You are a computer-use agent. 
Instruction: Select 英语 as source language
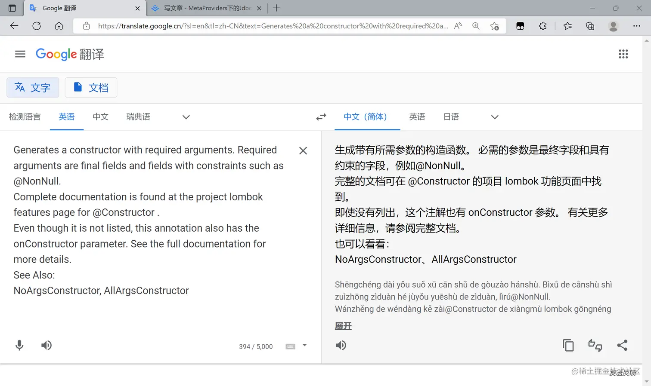[67, 117]
